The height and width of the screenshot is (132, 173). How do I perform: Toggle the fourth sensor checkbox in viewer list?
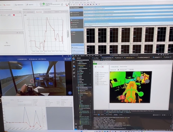pos(96,80)
